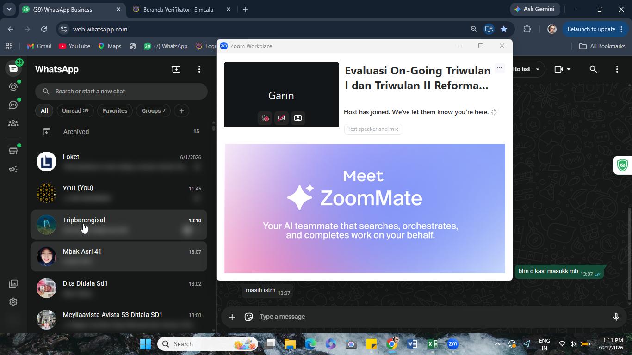Add a new chat filter list with plus
The width and height of the screenshot is (632, 355).
[x=182, y=111]
